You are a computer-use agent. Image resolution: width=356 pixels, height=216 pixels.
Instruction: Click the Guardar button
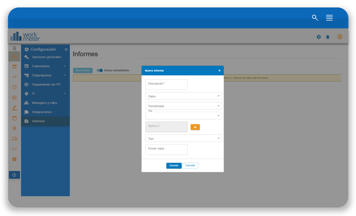pyautogui.click(x=174, y=165)
